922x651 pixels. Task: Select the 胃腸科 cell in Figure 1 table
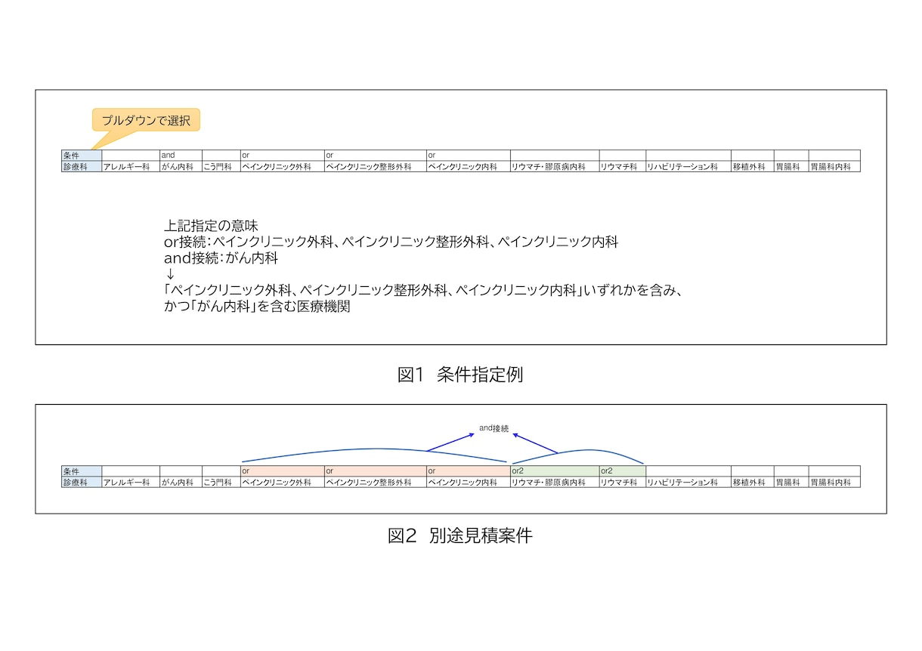[x=791, y=166]
